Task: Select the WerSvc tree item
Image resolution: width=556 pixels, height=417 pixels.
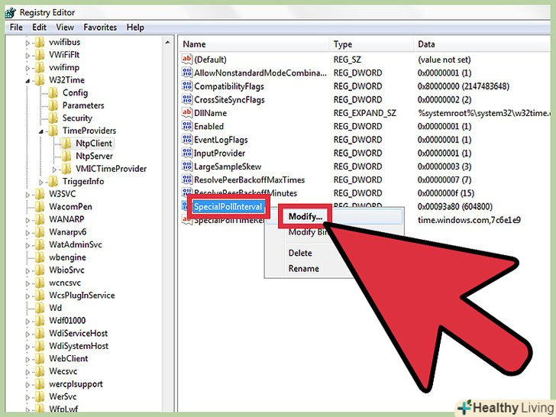Action: click(63, 396)
